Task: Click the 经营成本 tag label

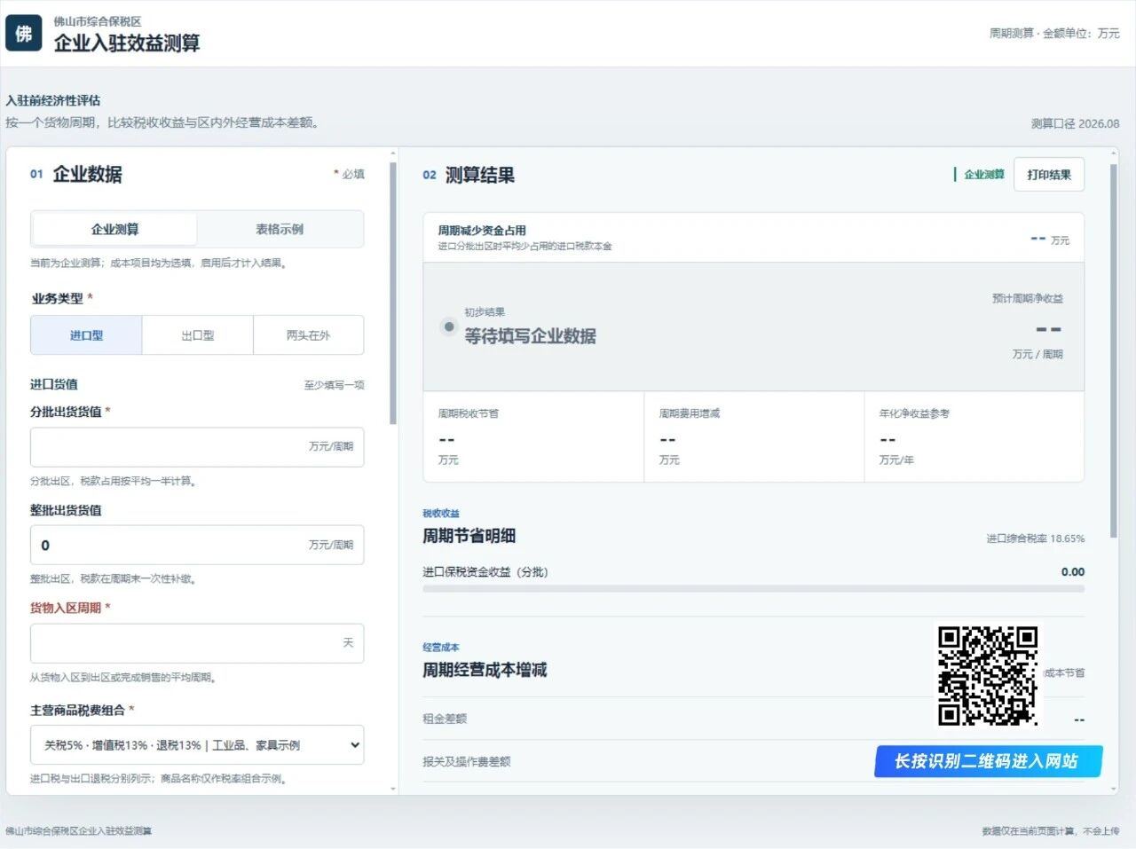Action: (441, 648)
